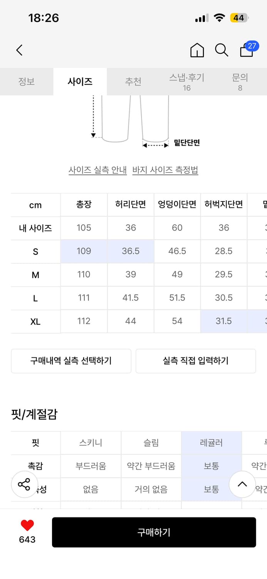Tap the 구매하기 purchase button
The width and height of the screenshot is (267, 579).
[x=154, y=532]
